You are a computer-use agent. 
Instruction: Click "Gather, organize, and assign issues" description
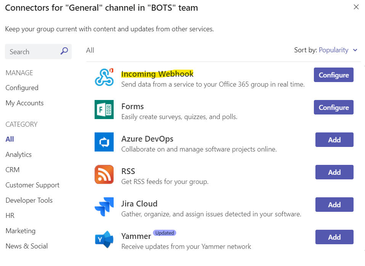(x=211, y=214)
